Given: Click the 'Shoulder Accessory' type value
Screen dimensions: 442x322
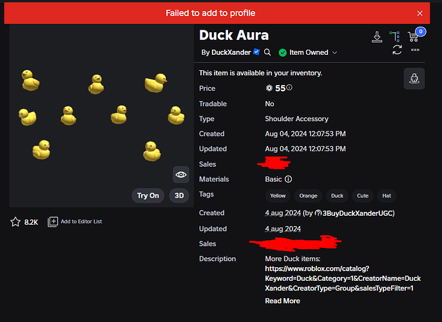Looking at the screenshot, I should click(x=296, y=119).
